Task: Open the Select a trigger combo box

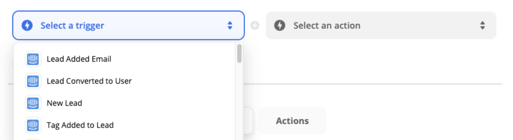Action: pyautogui.click(x=129, y=25)
